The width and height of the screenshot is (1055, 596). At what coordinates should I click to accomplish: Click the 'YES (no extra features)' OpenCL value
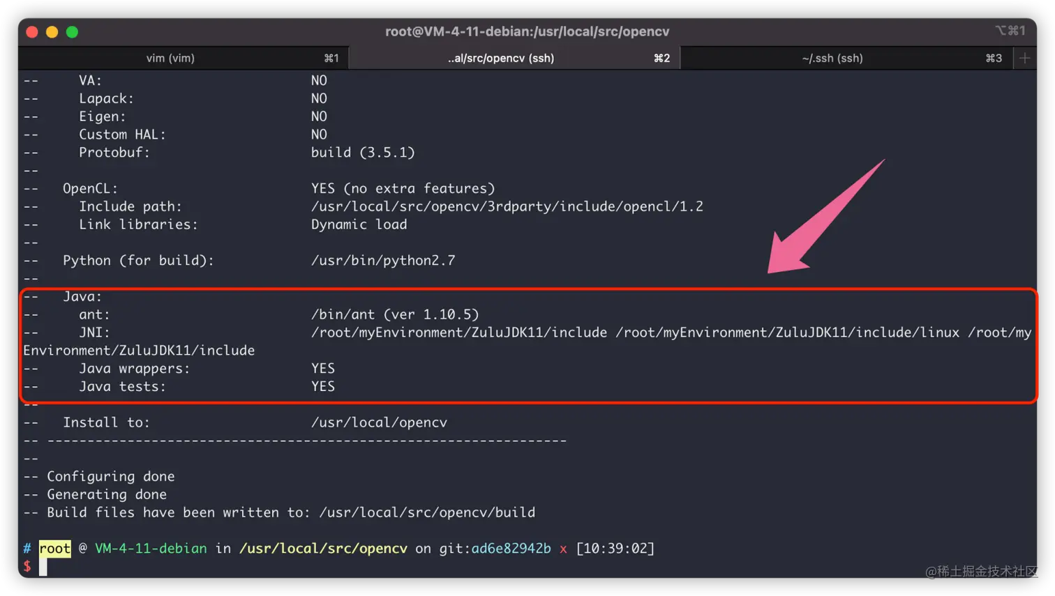click(x=403, y=188)
